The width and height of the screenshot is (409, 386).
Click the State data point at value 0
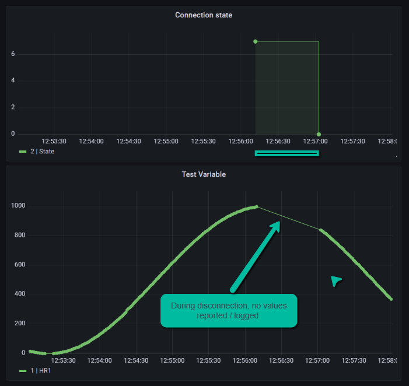click(x=319, y=134)
